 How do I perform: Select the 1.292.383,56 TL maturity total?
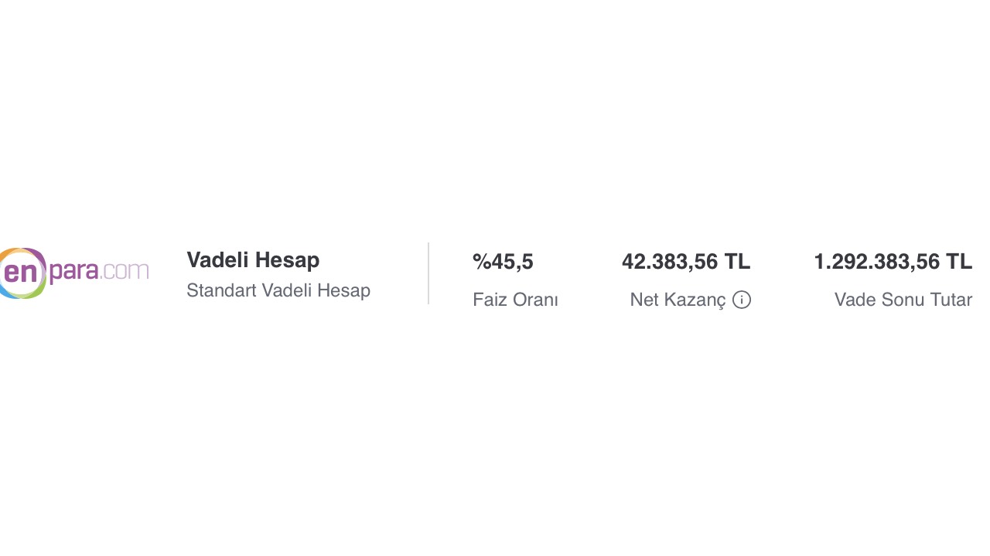[893, 262]
